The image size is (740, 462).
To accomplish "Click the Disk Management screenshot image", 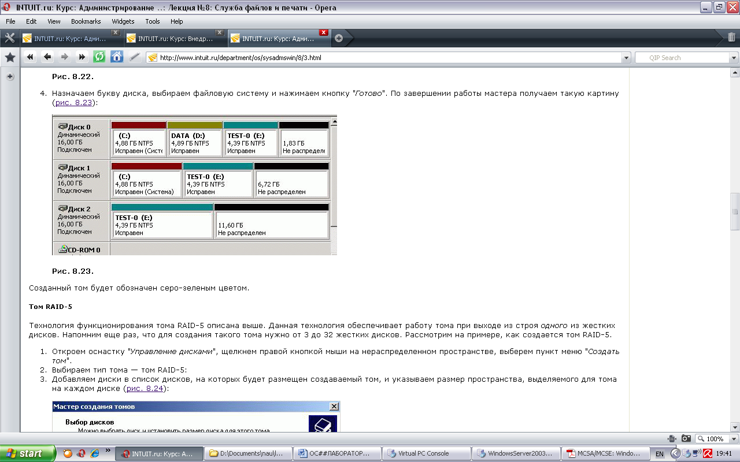I will (195, 185).
